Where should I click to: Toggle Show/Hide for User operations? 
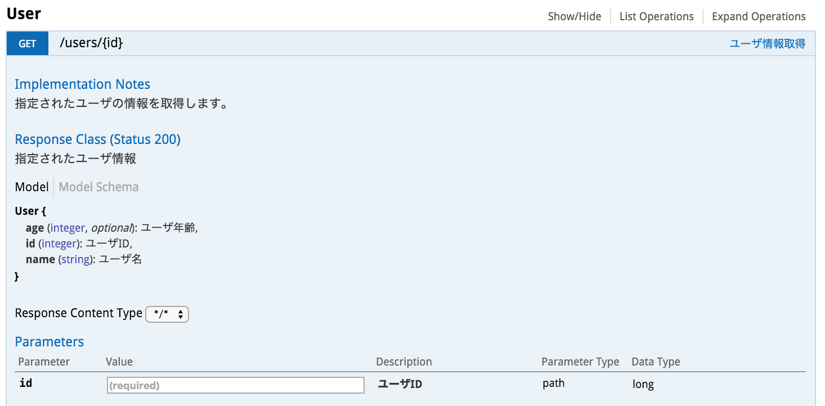574,16
